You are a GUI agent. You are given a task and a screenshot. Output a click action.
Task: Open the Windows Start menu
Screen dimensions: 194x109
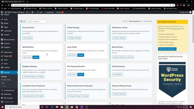tap(2, 107)
